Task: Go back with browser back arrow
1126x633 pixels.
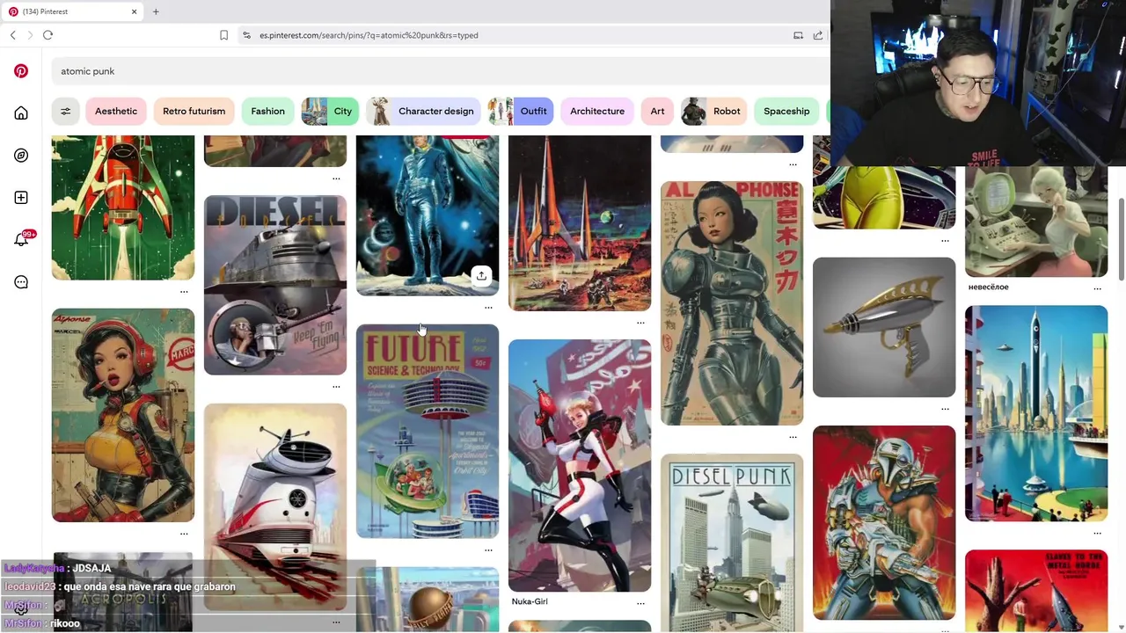Action: click(x=12, y=35)
